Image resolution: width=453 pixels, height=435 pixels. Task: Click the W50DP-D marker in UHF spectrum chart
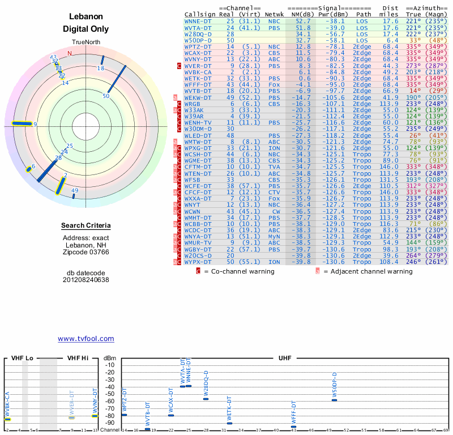pos(334,400)
